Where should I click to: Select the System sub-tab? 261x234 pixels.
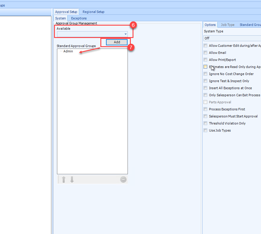(x=61, y=18)
